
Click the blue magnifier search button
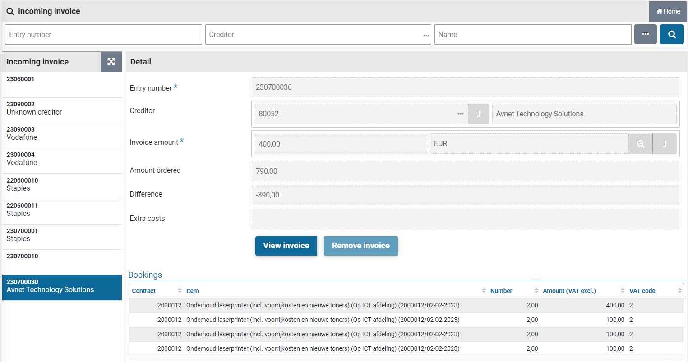tap(671, 34)
